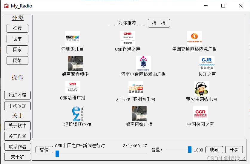
Task: Click the 音量 label
Action: [x=157, y=150]
